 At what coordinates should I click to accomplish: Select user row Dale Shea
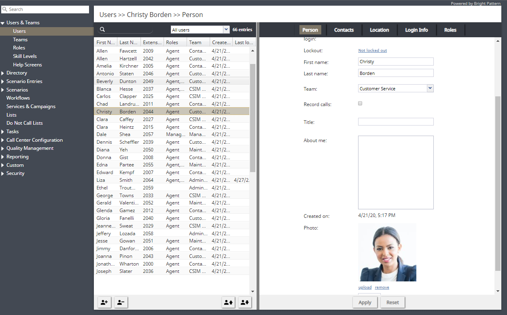click(x=172, y=134)
